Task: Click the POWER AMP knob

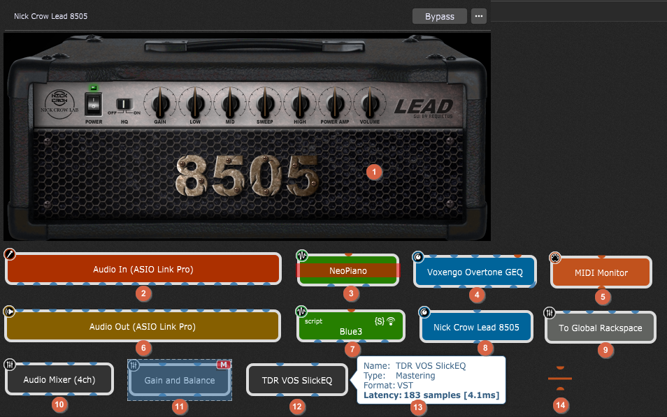Action: pos(335,103)
